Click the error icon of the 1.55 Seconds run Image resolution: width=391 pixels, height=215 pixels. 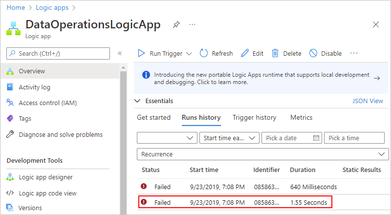144,202
